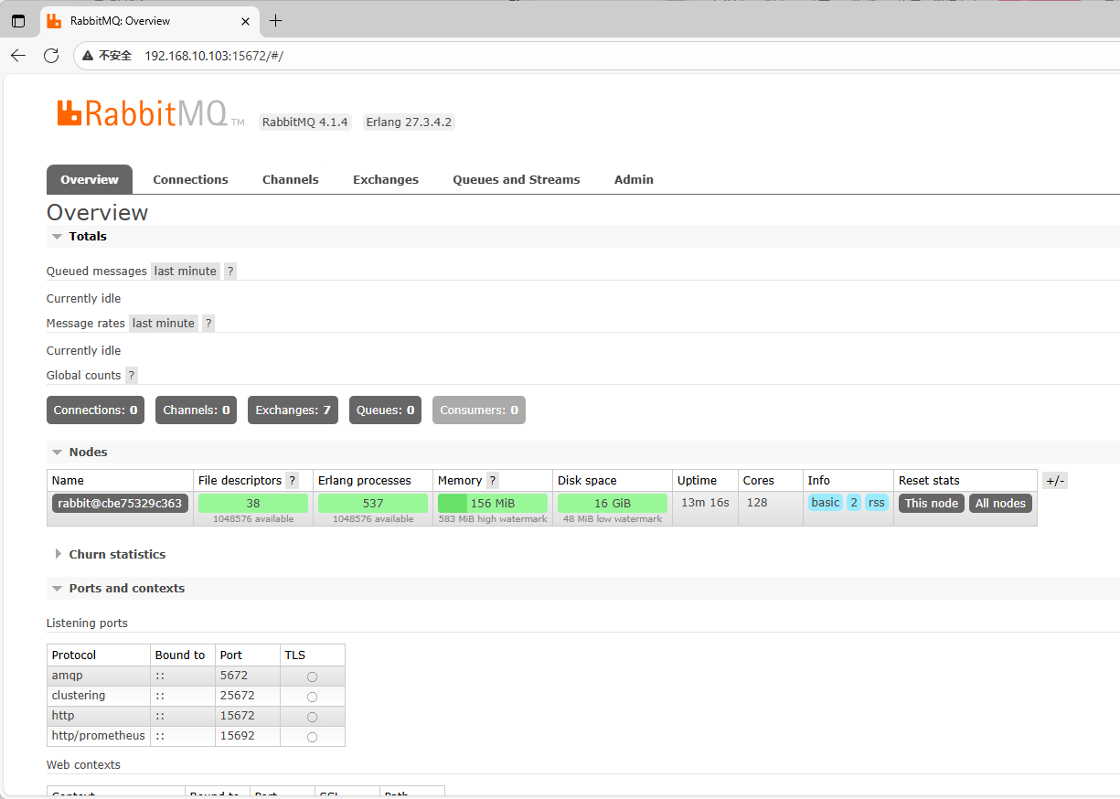
Task: Switch to the Channels tab
Action: 291,179
